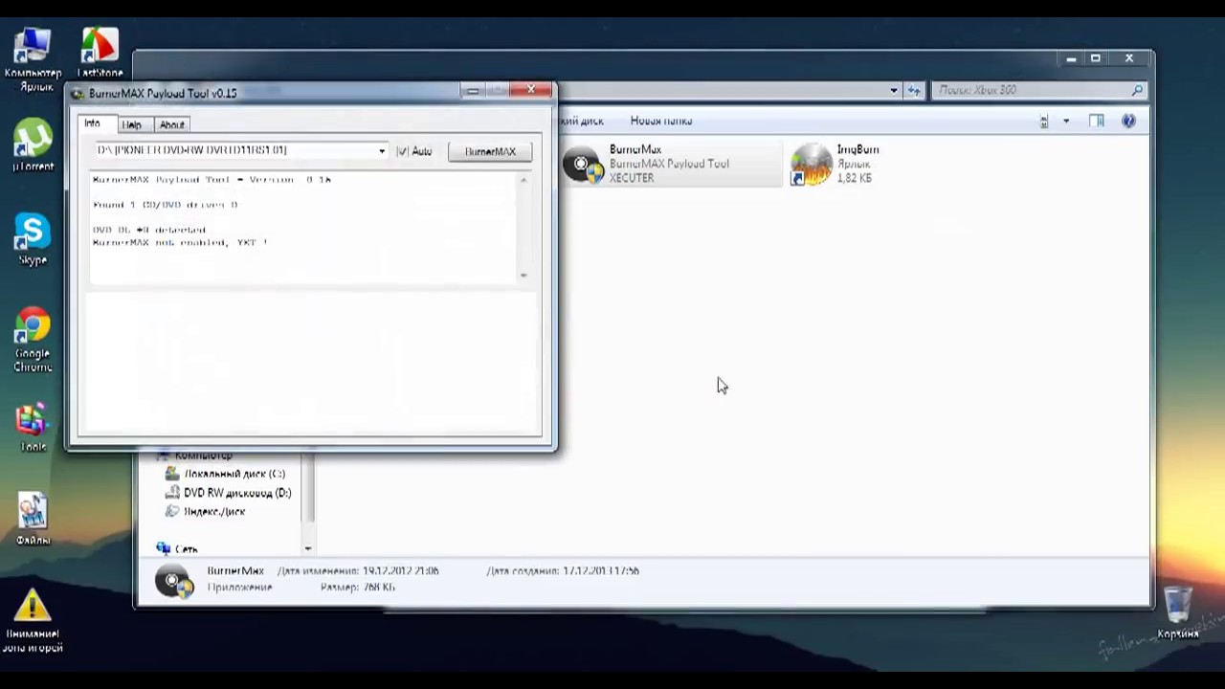The image size is (1225, 689).
Task: Open the Файлы desktop icon
Action: (33, 520)
